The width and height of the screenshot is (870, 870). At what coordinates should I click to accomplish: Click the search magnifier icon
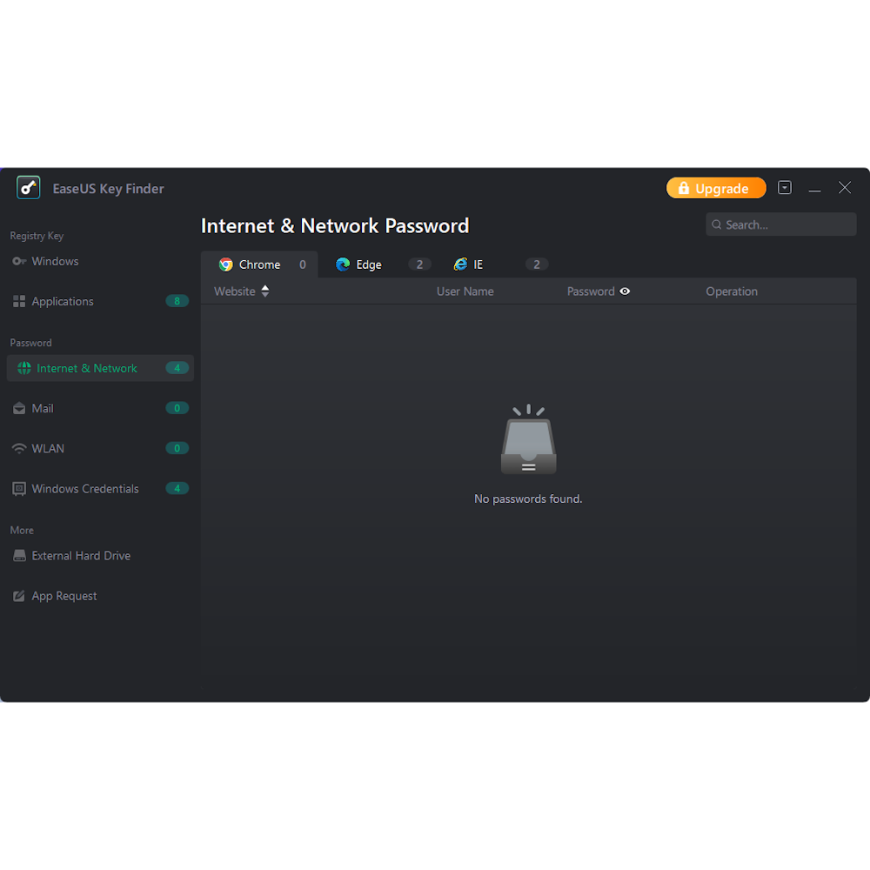(x=715, y=224)
